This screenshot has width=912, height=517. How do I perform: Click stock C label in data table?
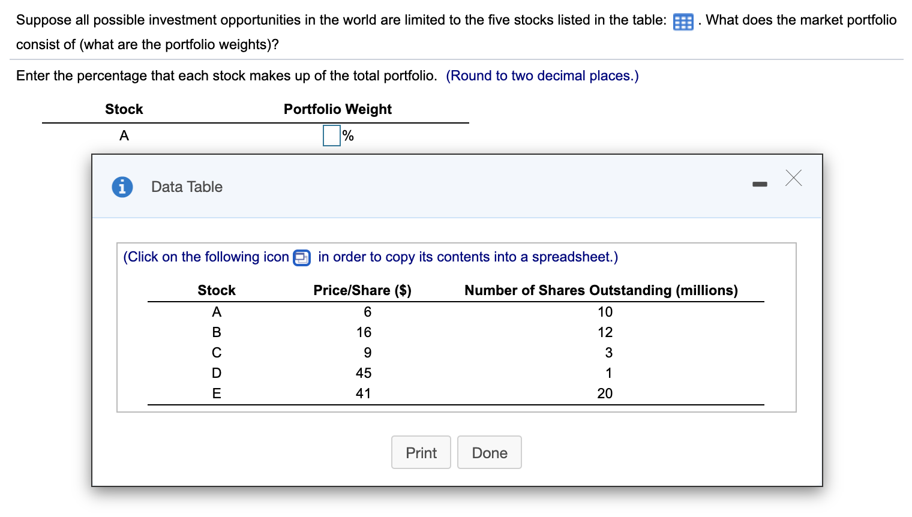pyautogui.click(x=217, y=353)
